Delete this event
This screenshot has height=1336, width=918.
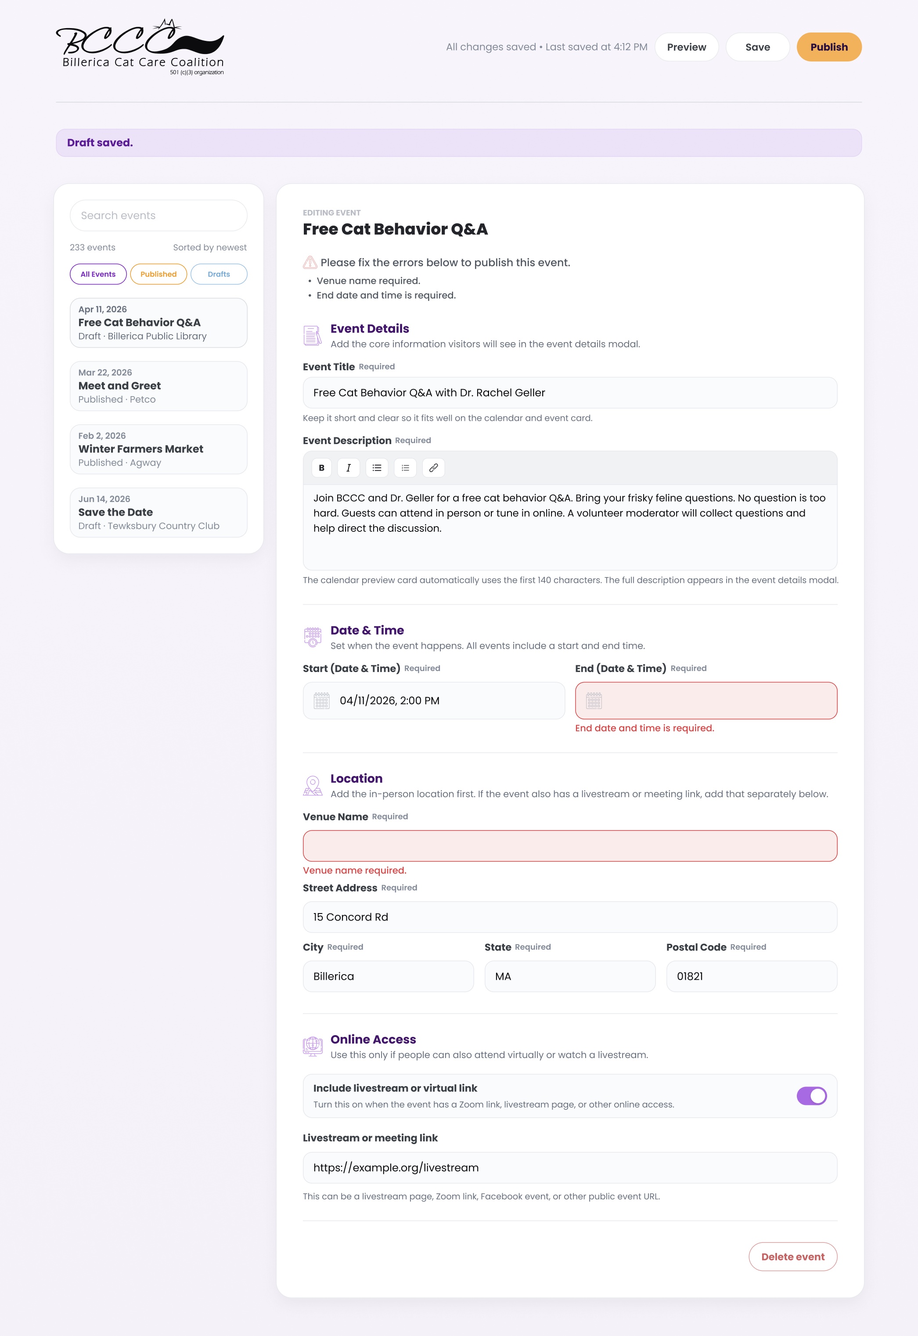[x=792, y=1257]
